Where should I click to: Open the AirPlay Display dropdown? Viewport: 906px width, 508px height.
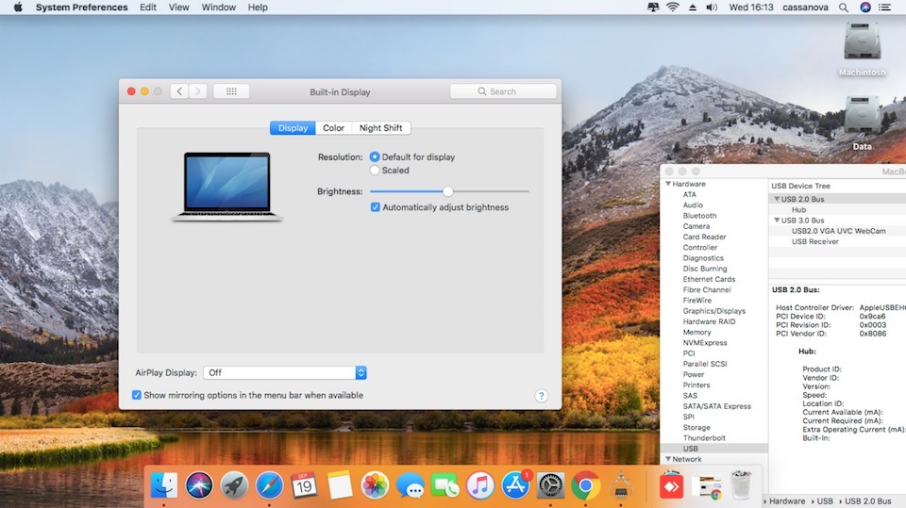click(x=285, y=373)
